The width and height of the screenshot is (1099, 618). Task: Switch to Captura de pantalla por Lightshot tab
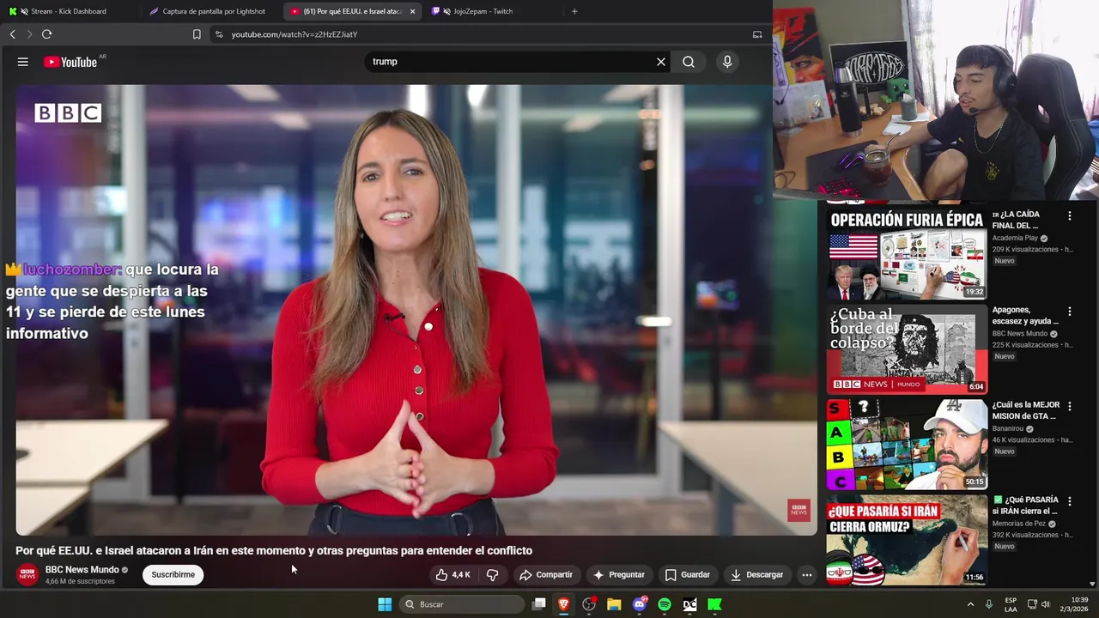[x=213, y=11]
